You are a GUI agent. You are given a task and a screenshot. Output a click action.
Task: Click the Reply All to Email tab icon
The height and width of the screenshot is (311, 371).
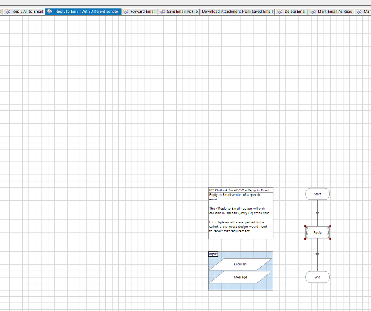tap(8, 12)
